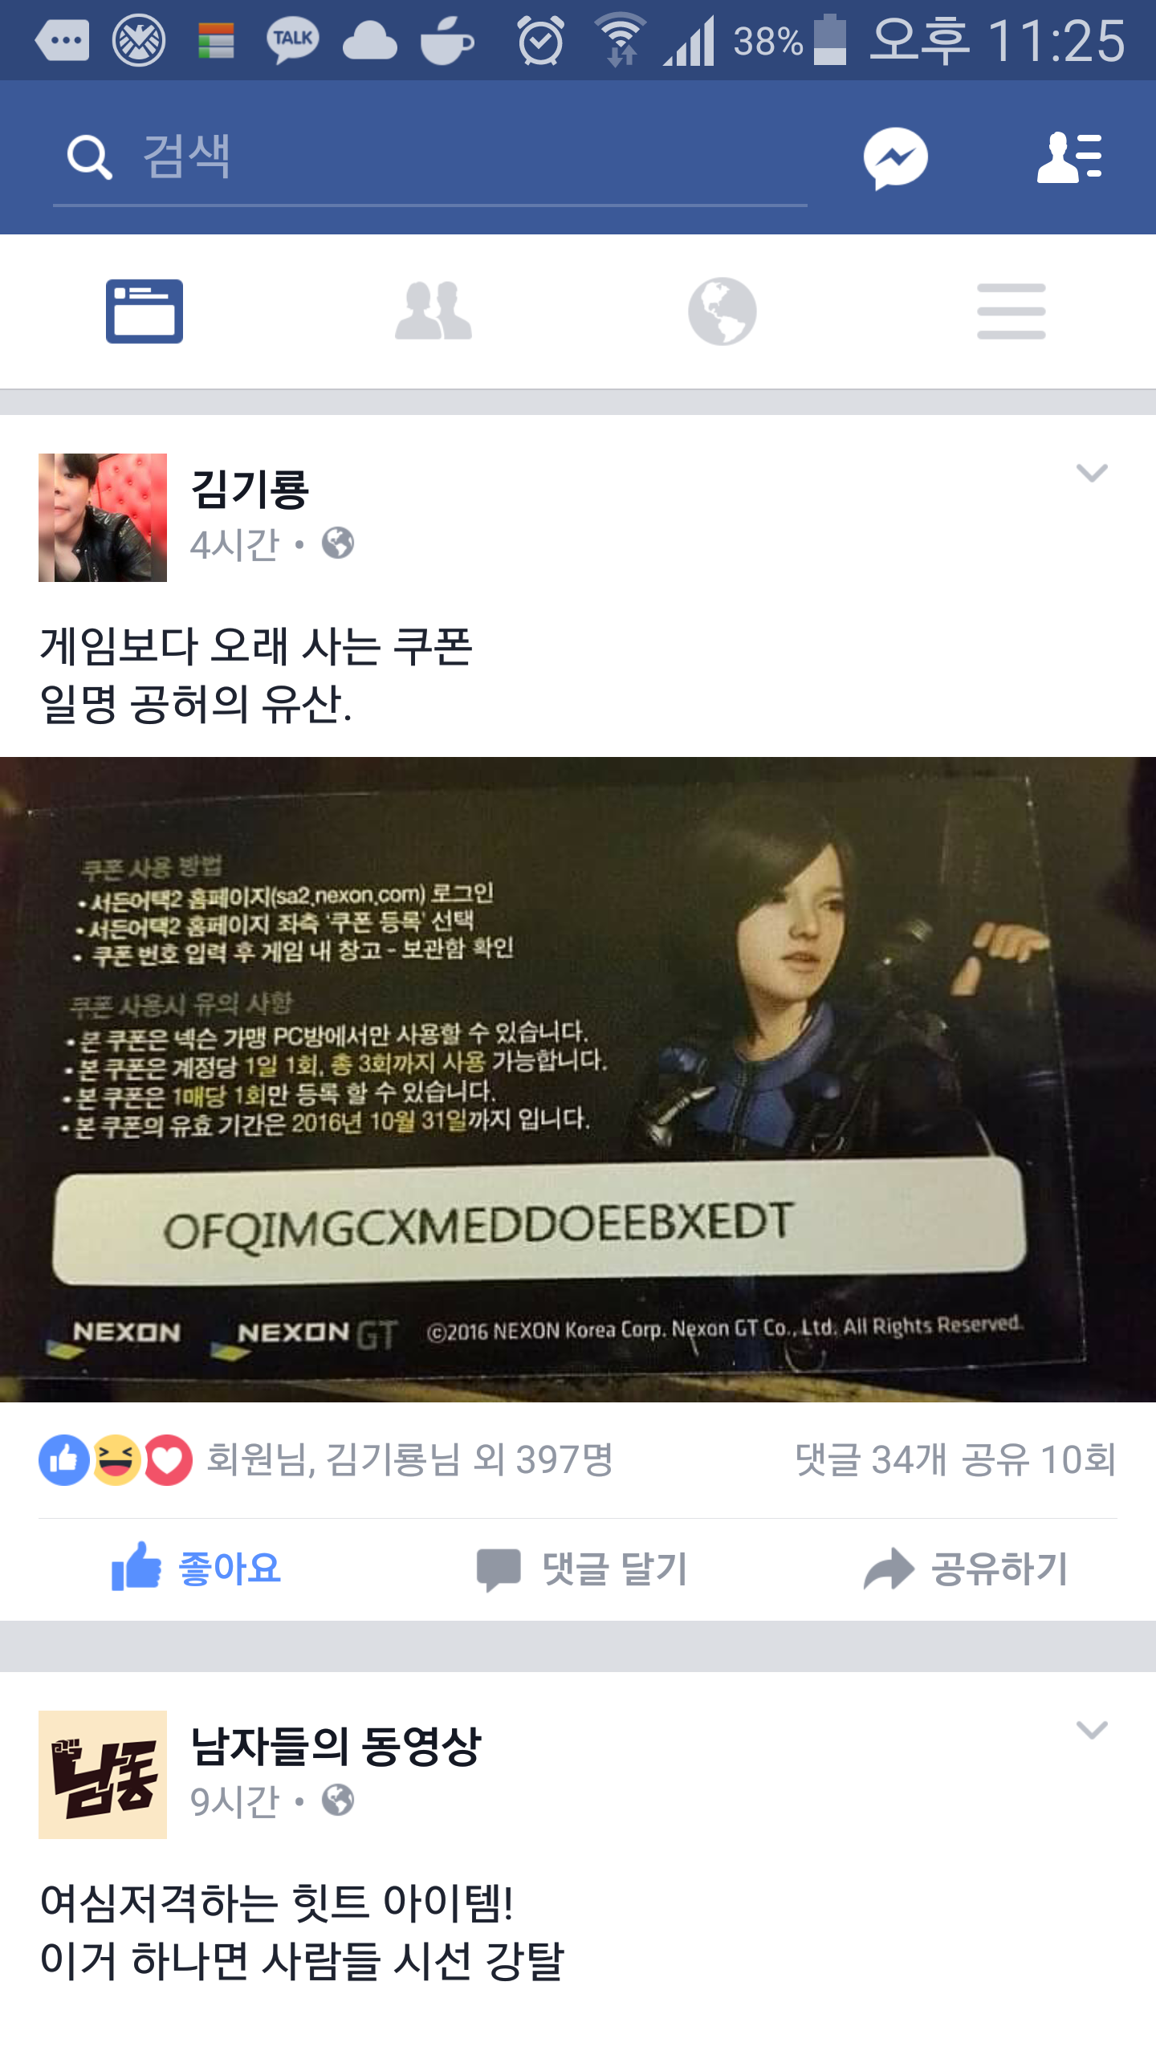Screen dimensions: 1156x2055
Task: Open 남자들의 동영상 page logo
Action: pos(103,1775)
